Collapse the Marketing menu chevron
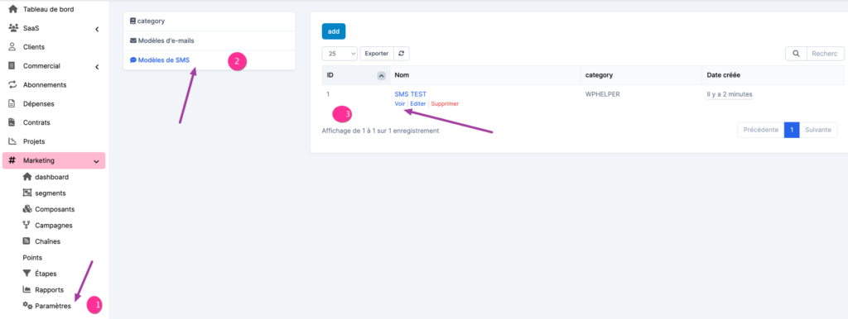Screen dimensions: 848x319 [x=96, y=161]
